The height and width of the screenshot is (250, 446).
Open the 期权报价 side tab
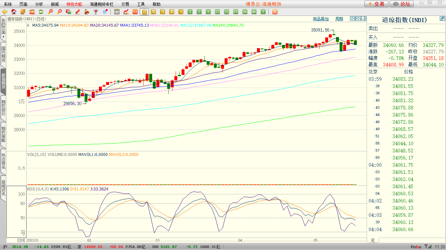coord(3,108)
